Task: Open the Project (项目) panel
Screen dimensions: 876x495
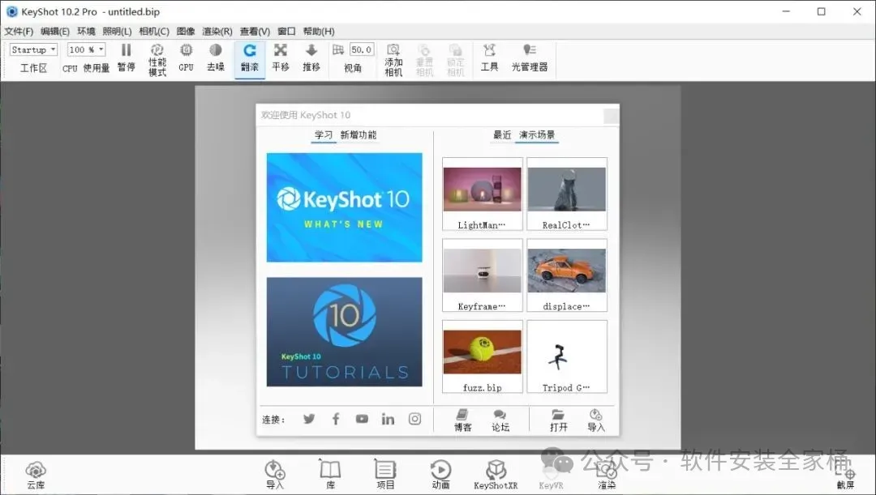Action: point(385,476)
